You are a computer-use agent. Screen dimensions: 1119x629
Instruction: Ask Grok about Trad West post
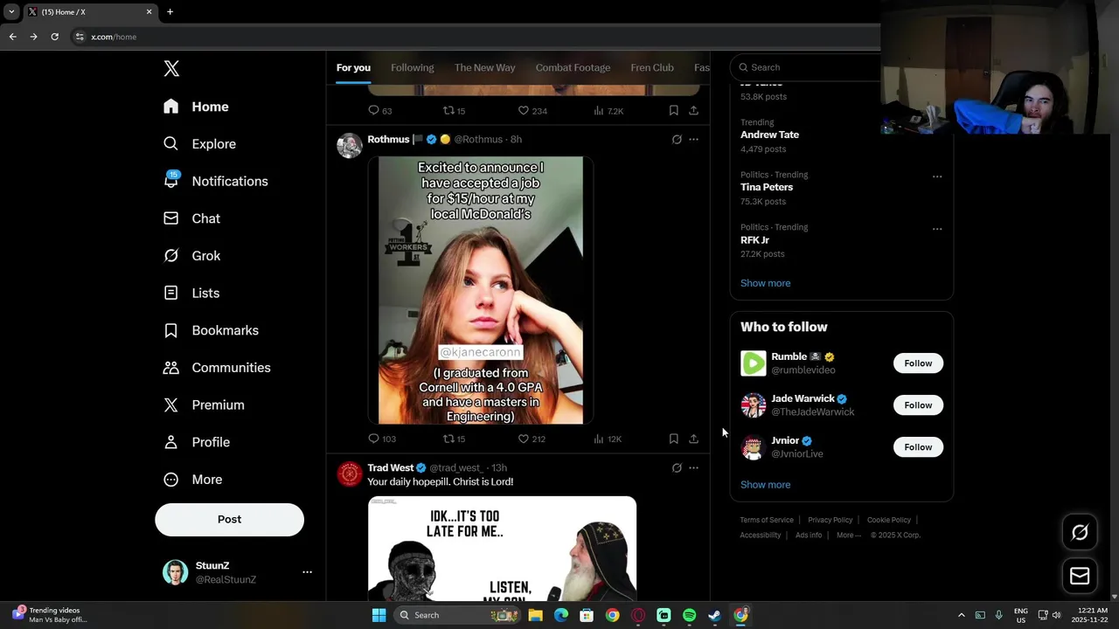point(677,468)
